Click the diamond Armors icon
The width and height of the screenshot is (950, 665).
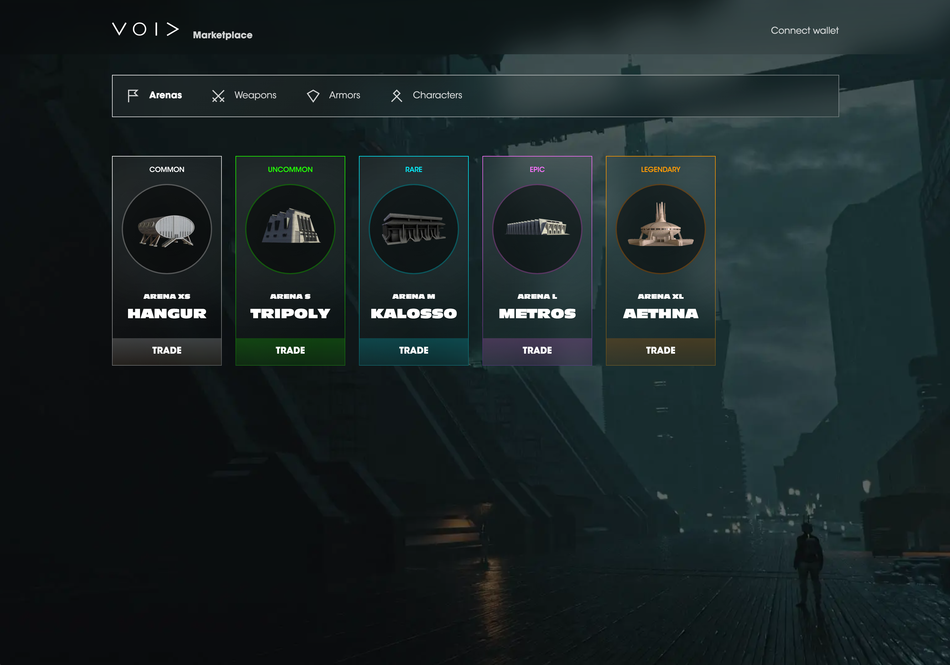313,96
